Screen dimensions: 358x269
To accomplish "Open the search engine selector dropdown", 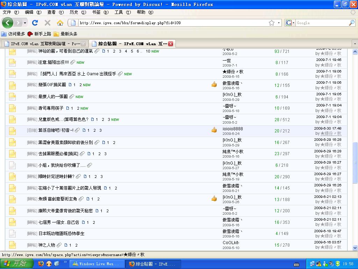I will (x=290, y=23).
